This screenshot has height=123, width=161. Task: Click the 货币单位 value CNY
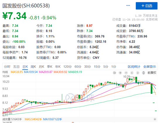point(96,58)
